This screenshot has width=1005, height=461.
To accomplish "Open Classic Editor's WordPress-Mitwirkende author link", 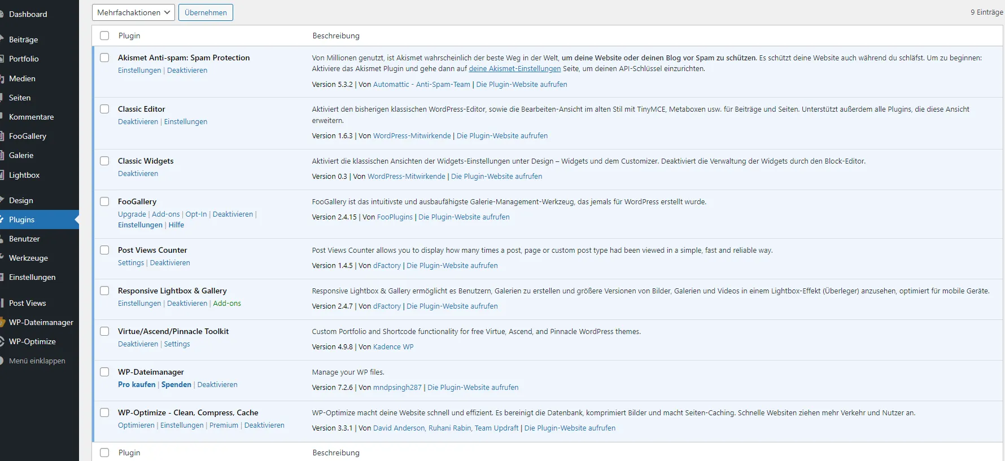I will [412, 136].
